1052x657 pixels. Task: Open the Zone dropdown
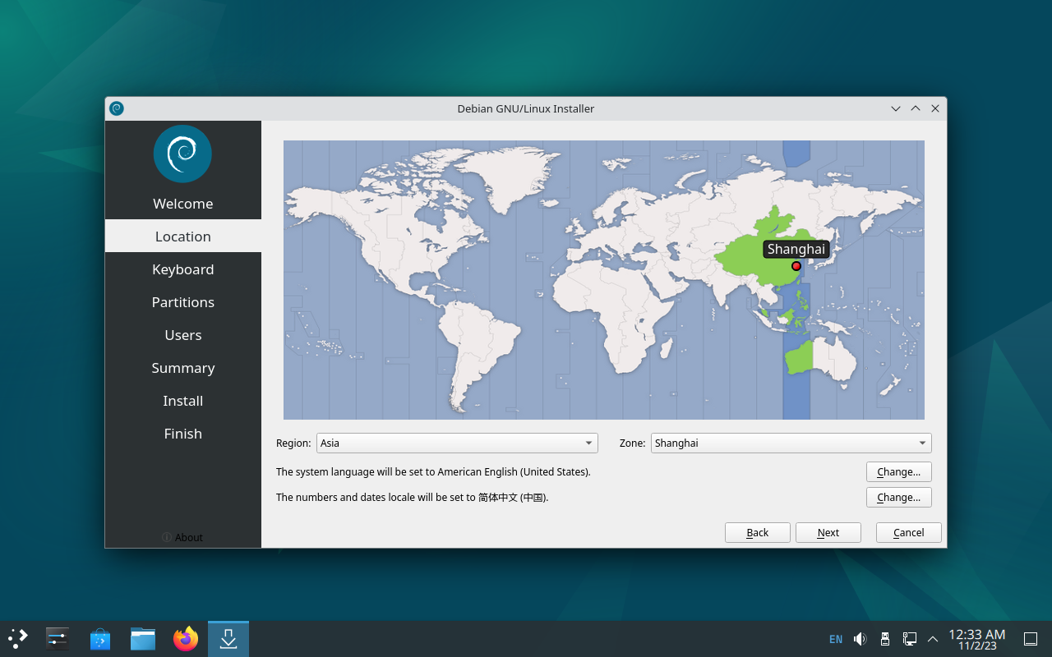pos(791,443)
